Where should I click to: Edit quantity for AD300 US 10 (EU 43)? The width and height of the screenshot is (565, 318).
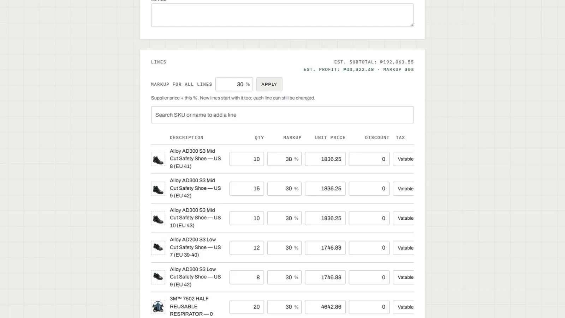[247, 218]
